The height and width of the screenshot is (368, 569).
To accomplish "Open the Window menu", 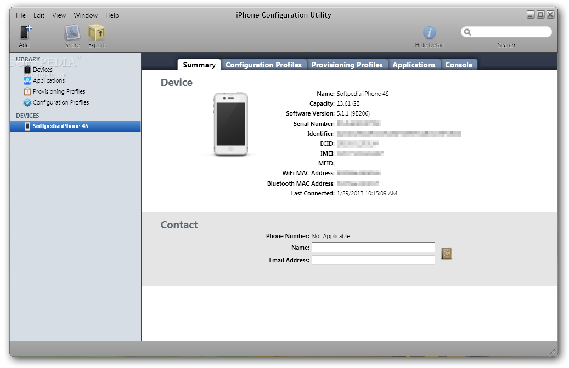I will pos(86,15).
